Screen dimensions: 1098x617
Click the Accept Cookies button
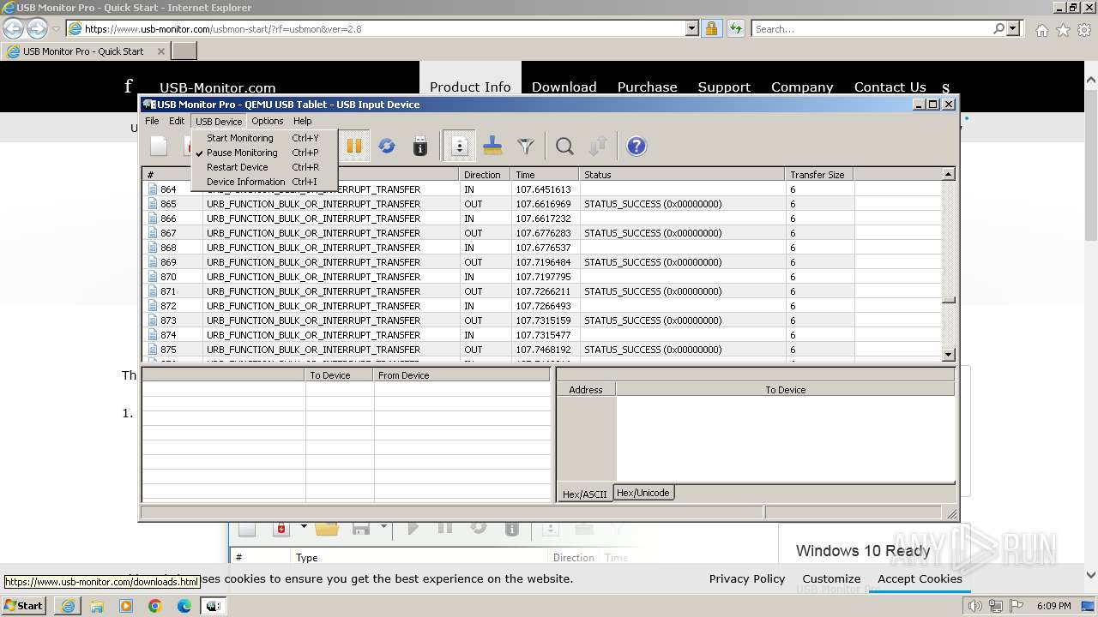coord(920,579)
